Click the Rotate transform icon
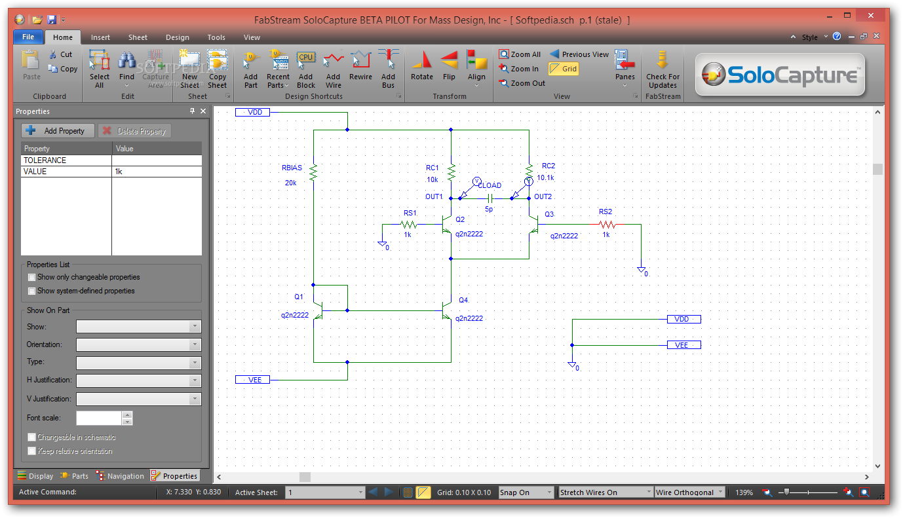Screen dimensions: 903x518 click(422, 60)
